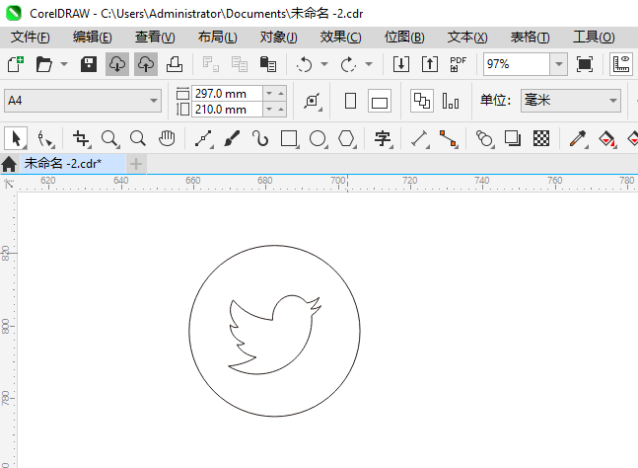This screenshot has height=468, width=638.
Task: Select the Transparency checkerboard tool
Action: click(541, 138)
